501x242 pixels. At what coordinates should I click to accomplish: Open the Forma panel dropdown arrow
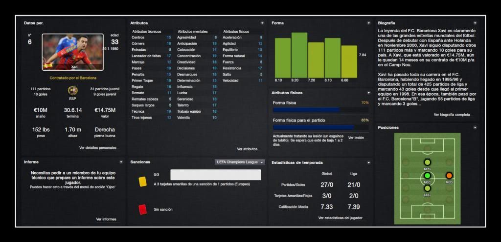click(369, 23)
